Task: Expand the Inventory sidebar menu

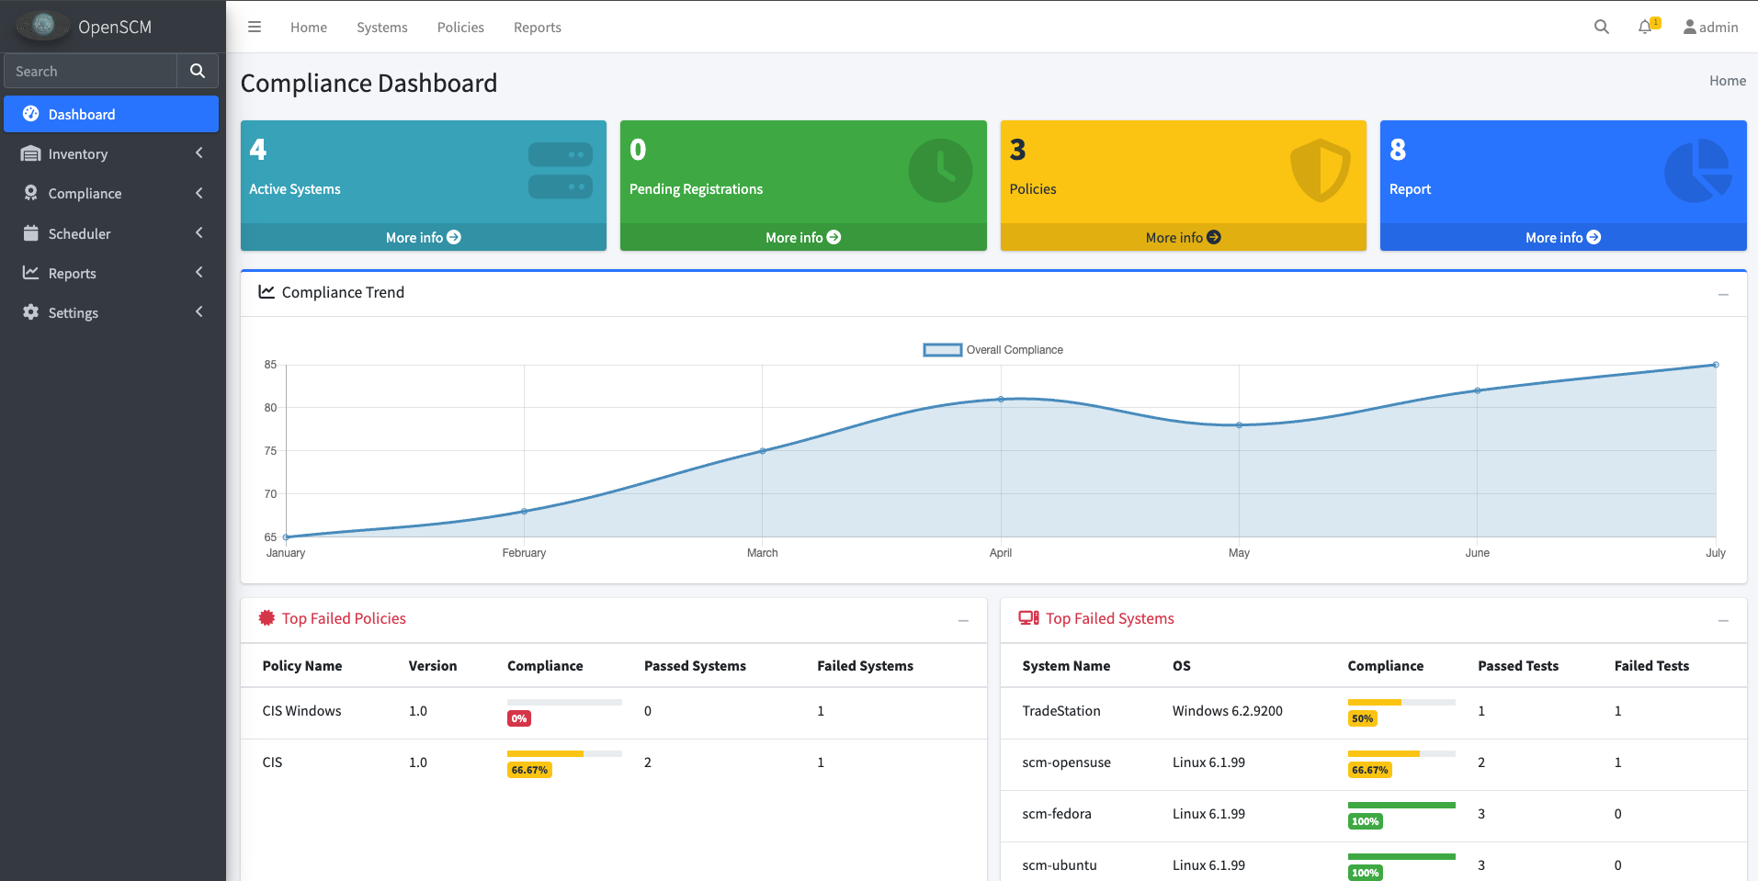Action: point(111,154)
